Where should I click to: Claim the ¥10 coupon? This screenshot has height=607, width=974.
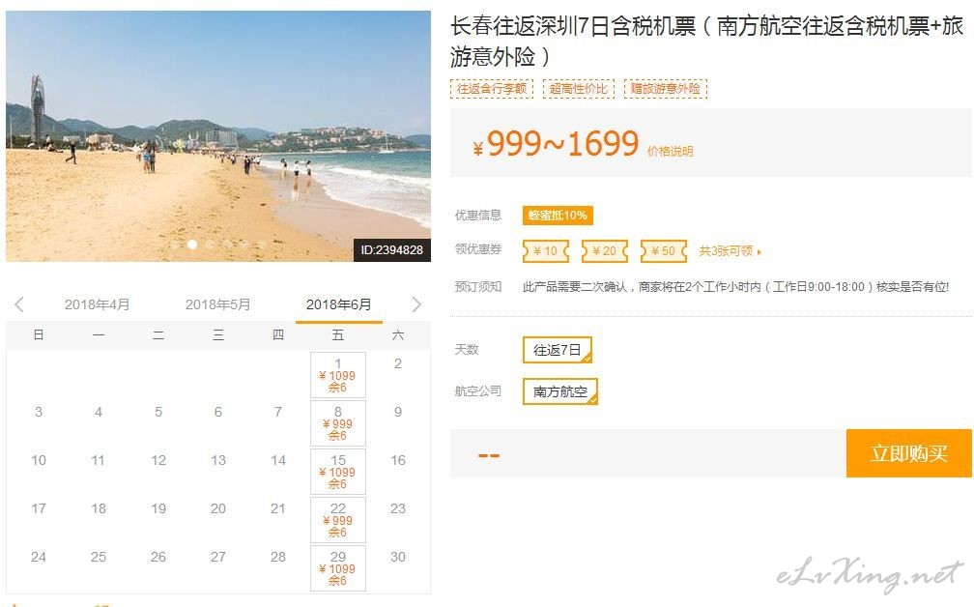(x=545, y=251)
